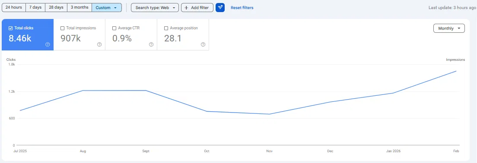Click the Reset filters link
This screenshot has width=477, height=163.
pyautogui.click(x=242, y=8)
